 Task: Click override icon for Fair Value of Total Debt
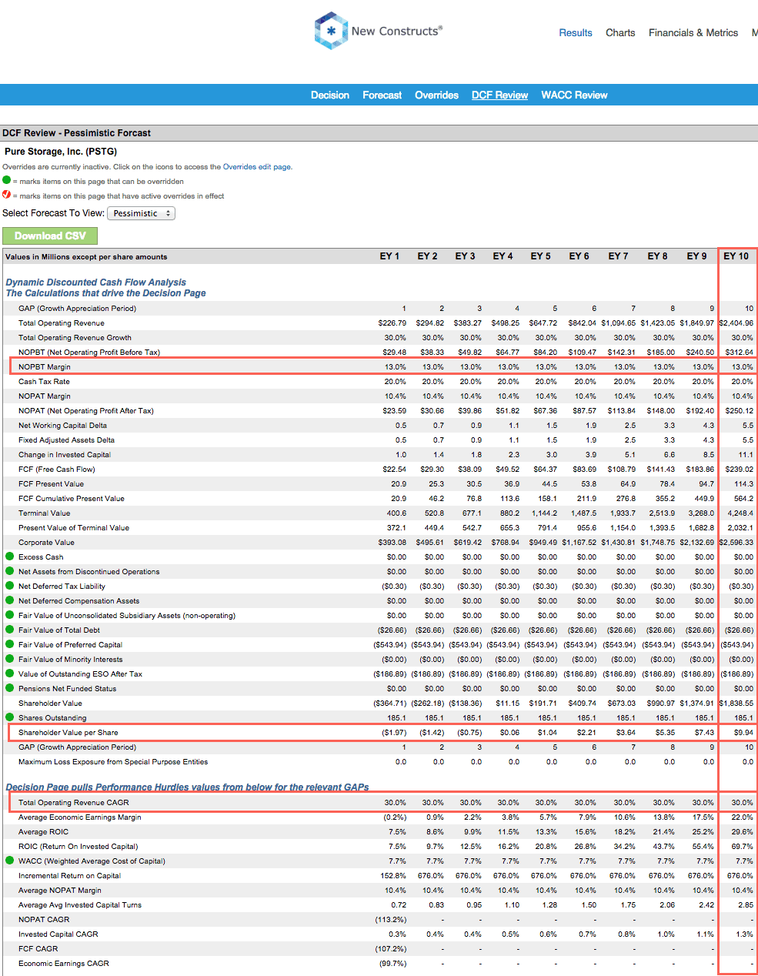tap(9, 630)
